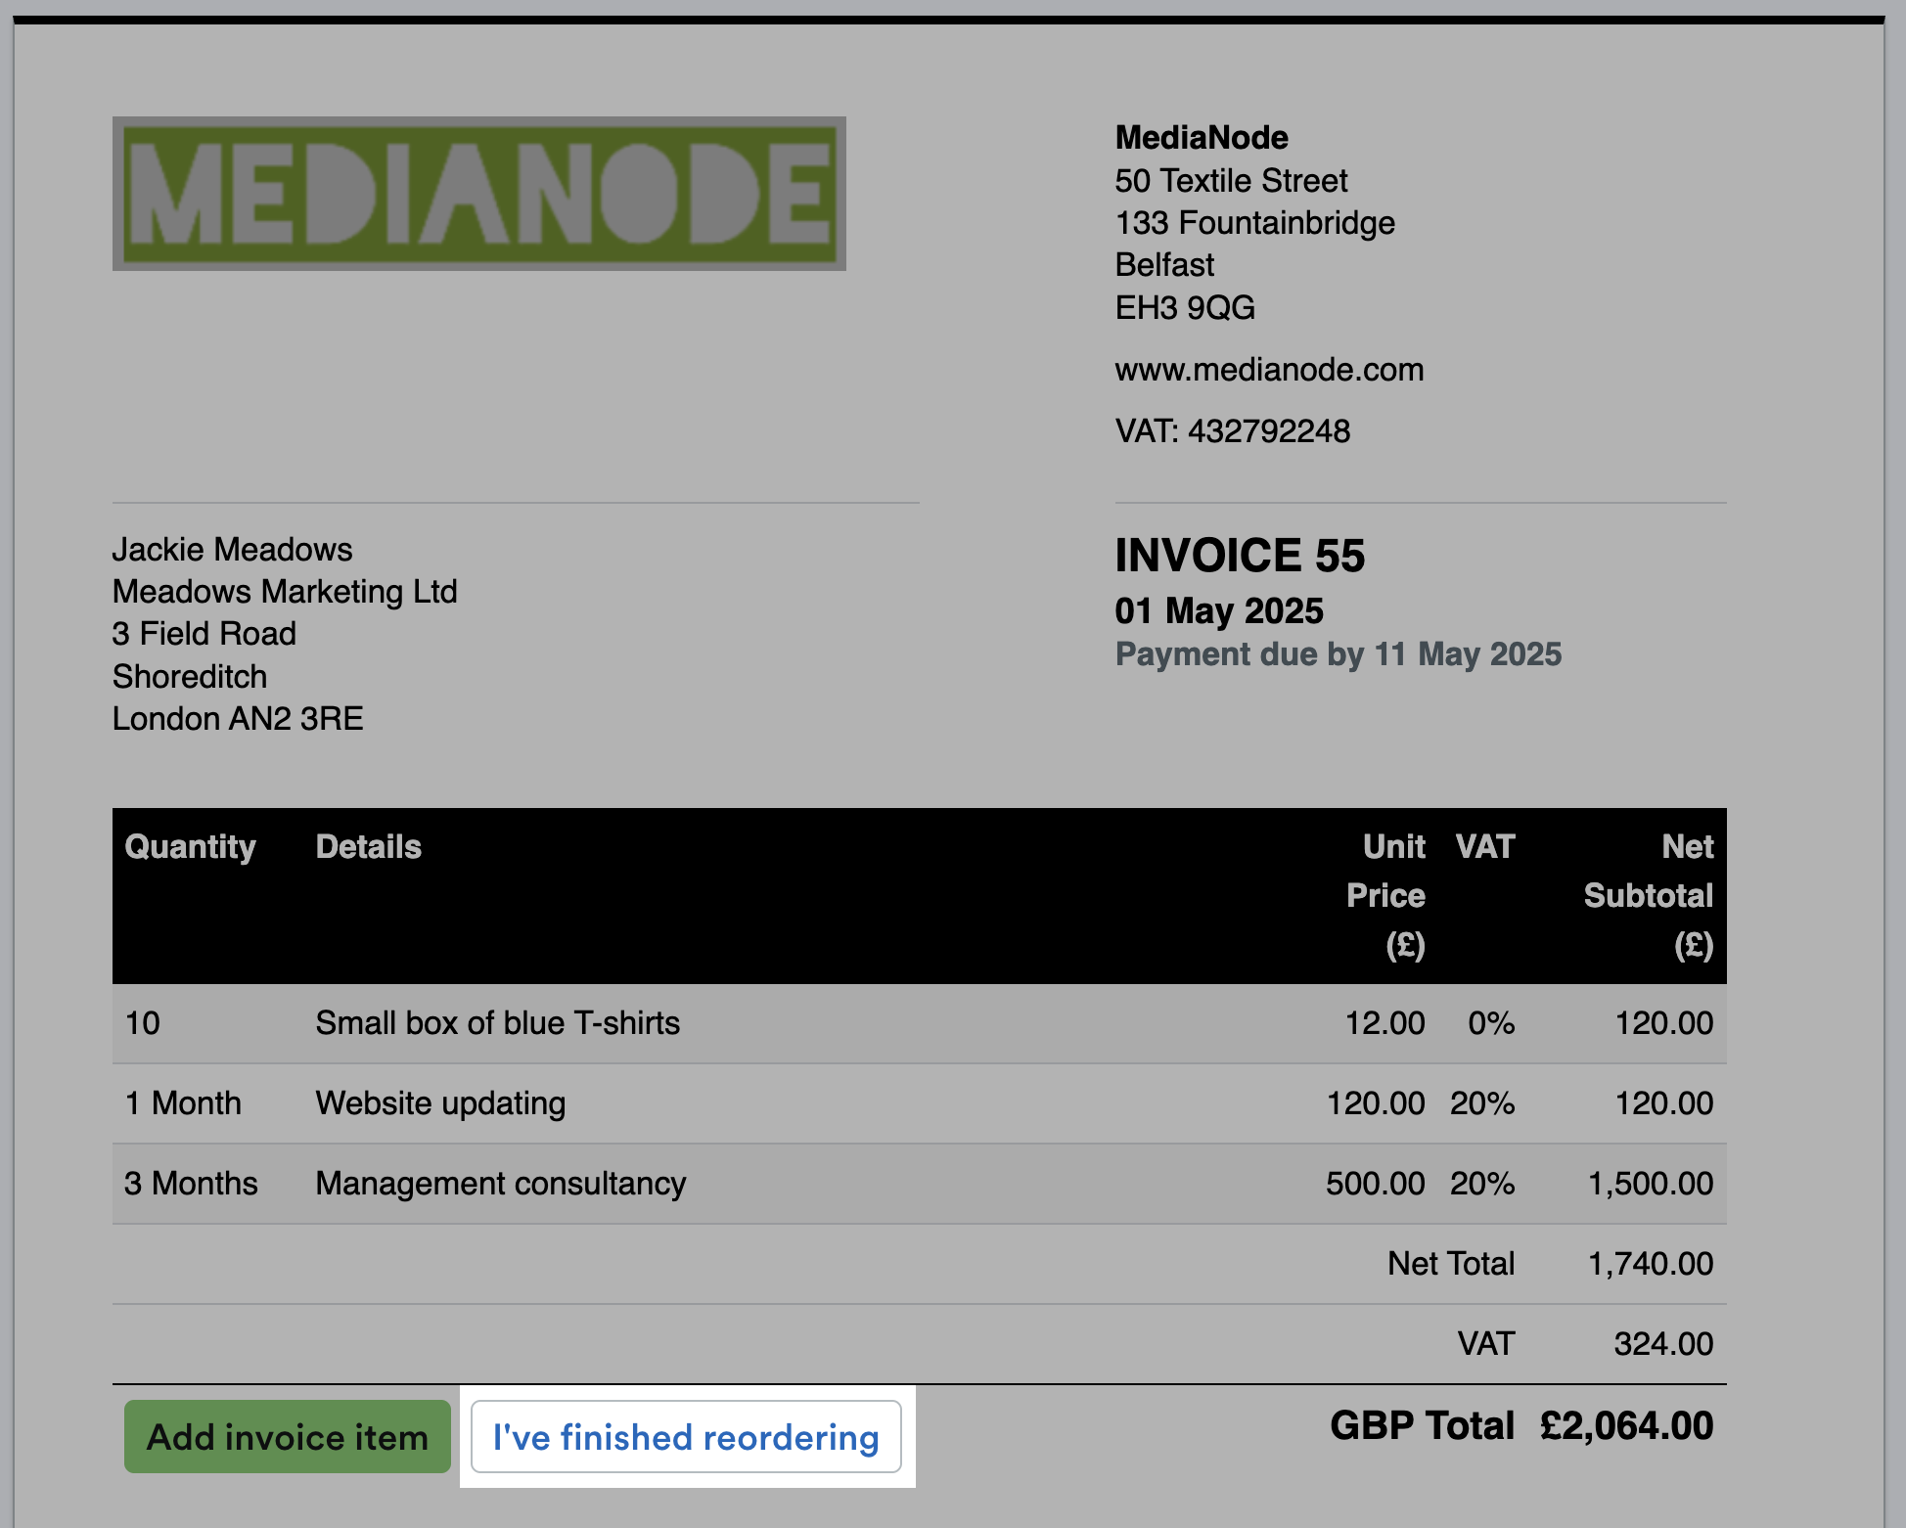Click the Quantity column header

click(190, 847)
